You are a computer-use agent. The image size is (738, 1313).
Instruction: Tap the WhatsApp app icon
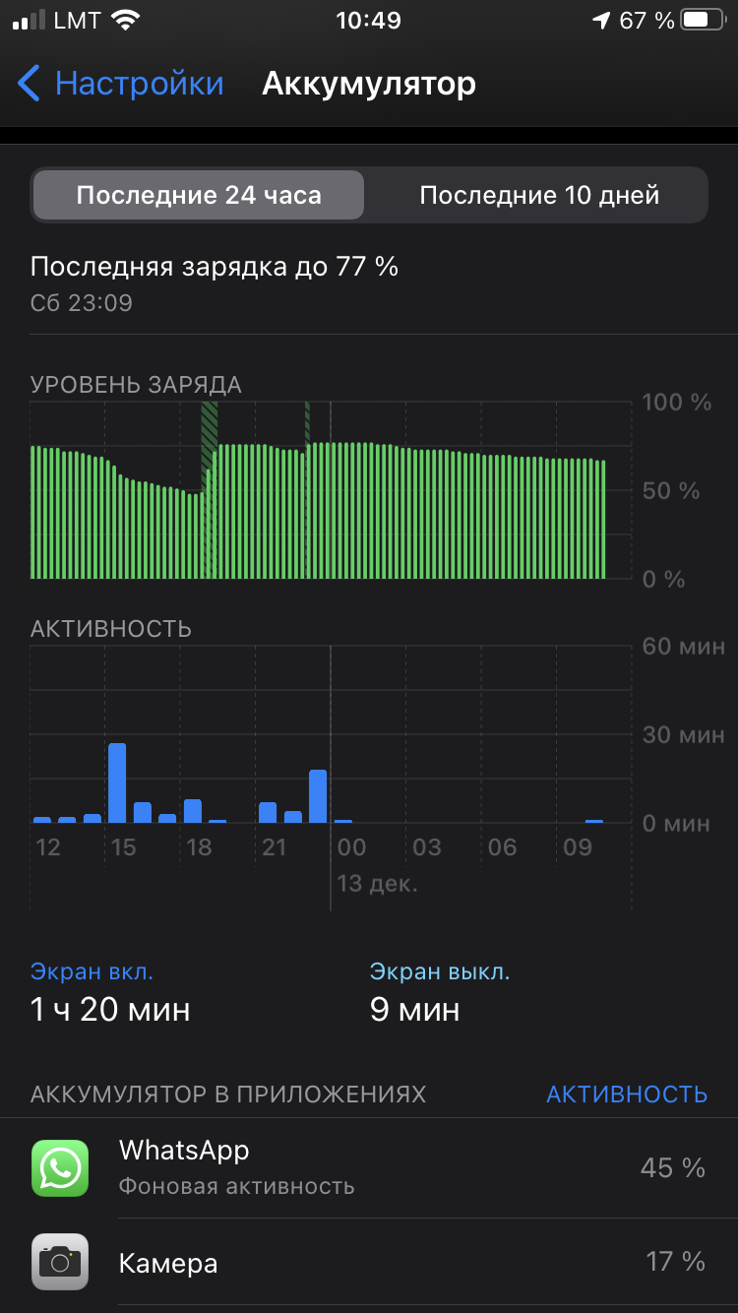[x=60, y=1168]
